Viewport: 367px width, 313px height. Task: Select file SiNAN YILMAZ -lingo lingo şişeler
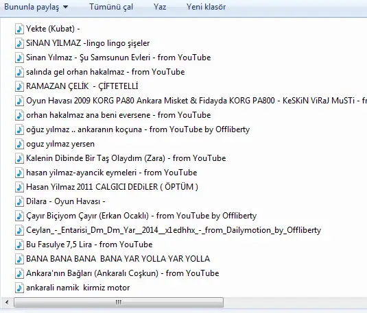pyautogui.click(x=88, y=43)
